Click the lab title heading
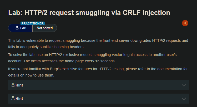This screenshot has height=107, width=197. [89, 12]
